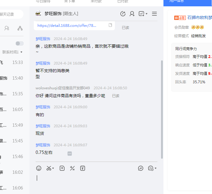Open the task checkbox dropdown in header

coord(147,14)
